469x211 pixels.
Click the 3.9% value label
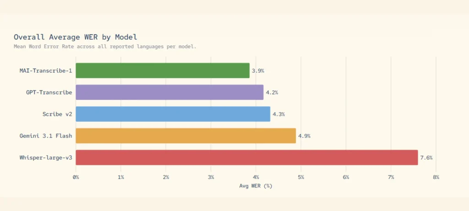[258, 71]
